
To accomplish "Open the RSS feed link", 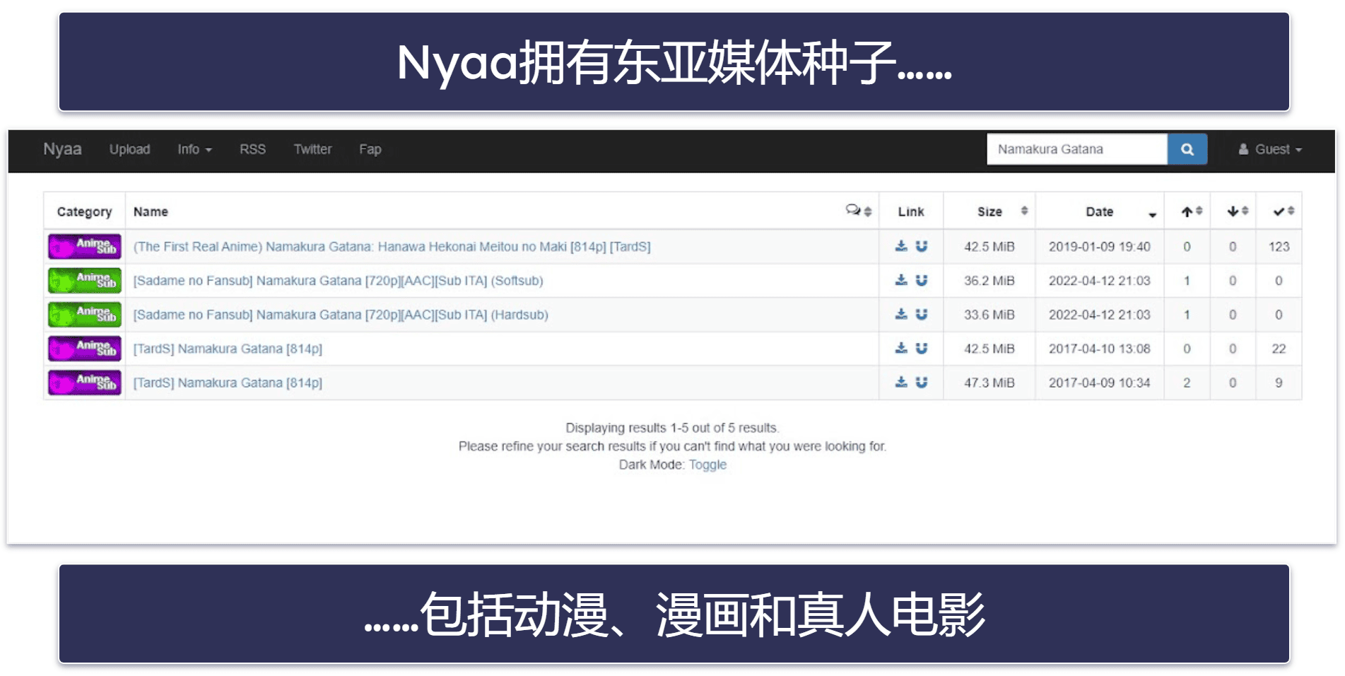I will pos(252,149).
